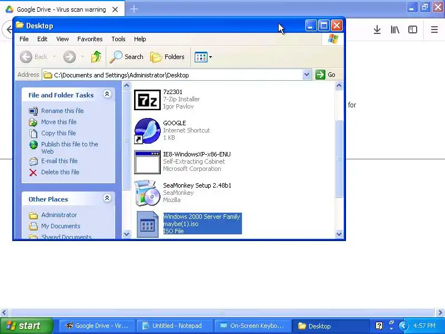Image resolution: width=445 pixels, height=334 pixels.
Task: Select the 7z2301 installer icon
Action: [x=147, y=100]
